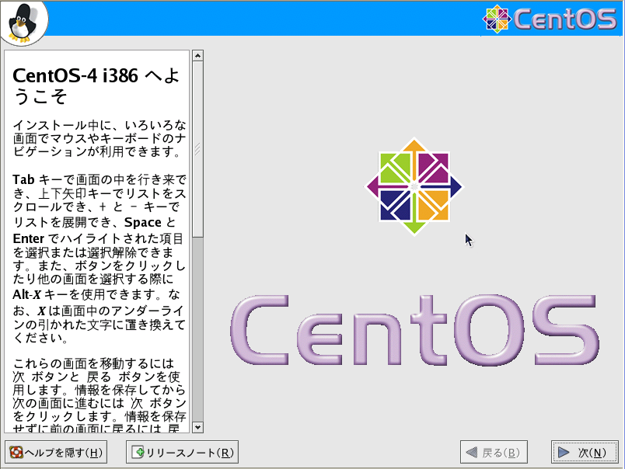This screenshot has height=469, width=625.
Task: Click the small CentOS logo in banner
Action: 497,19
